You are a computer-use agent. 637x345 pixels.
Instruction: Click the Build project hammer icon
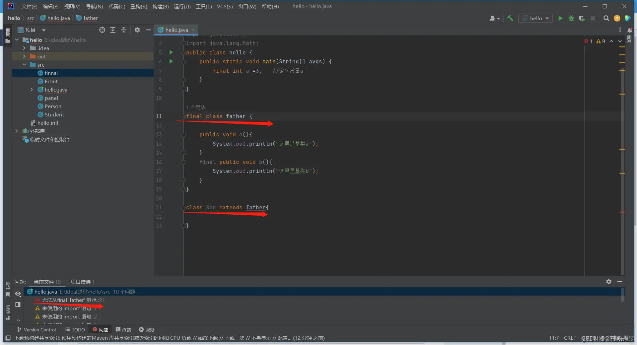[x=510, y=18]
